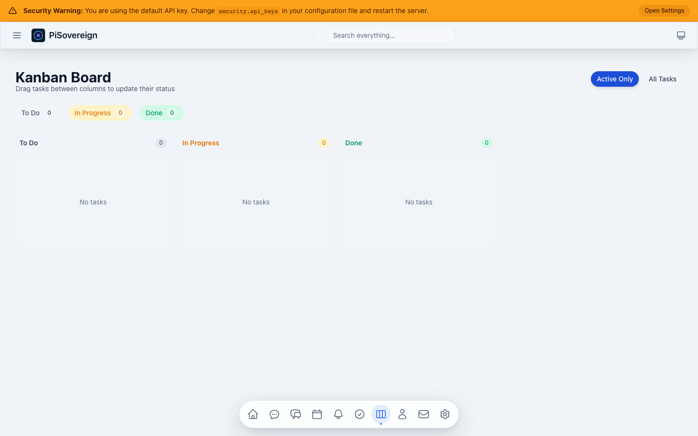Select the highlighted Kanban board icon
Image resolution: width=698 pixels, height=436 pixels.
[381, 414]
